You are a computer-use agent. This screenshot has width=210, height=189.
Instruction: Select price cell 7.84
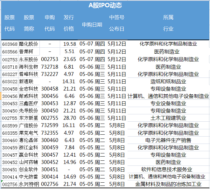tap(69, 147)
